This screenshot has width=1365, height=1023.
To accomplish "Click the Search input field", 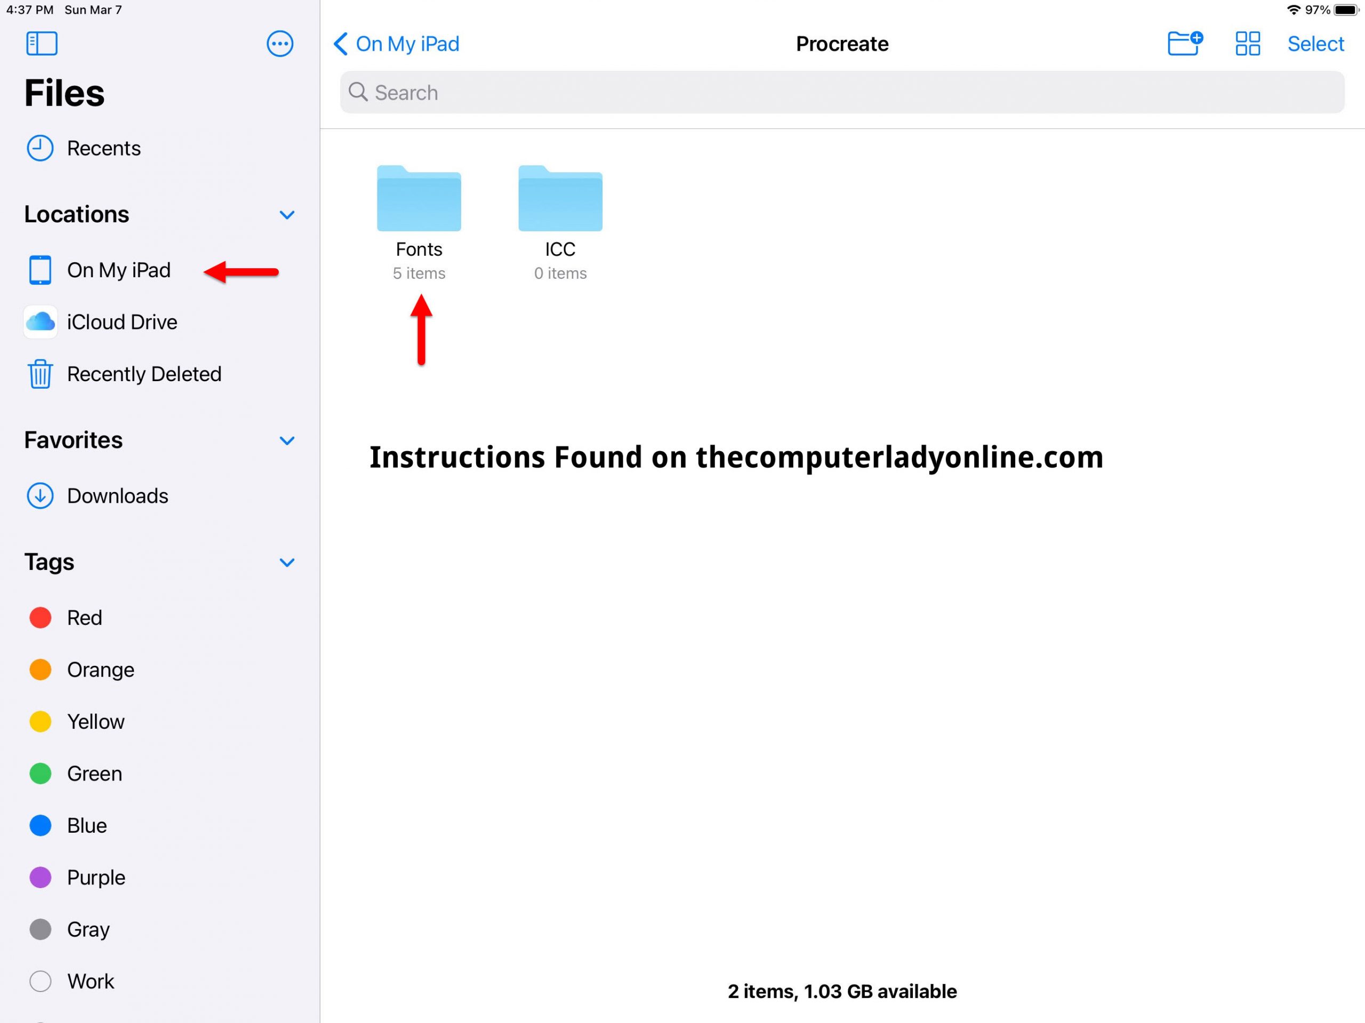I will click(841, 91).
